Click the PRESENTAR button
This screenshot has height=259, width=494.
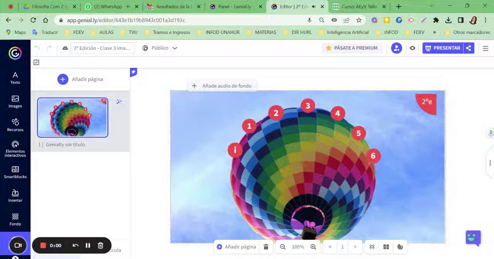(443, 48)
